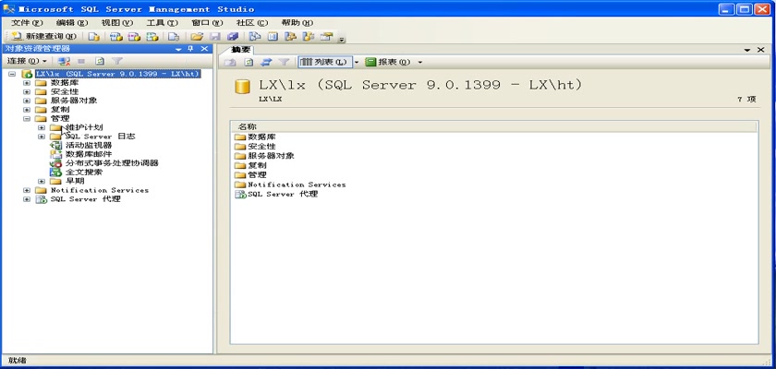
Task: Open the 编辑 menu
Action: coord(72,23)
